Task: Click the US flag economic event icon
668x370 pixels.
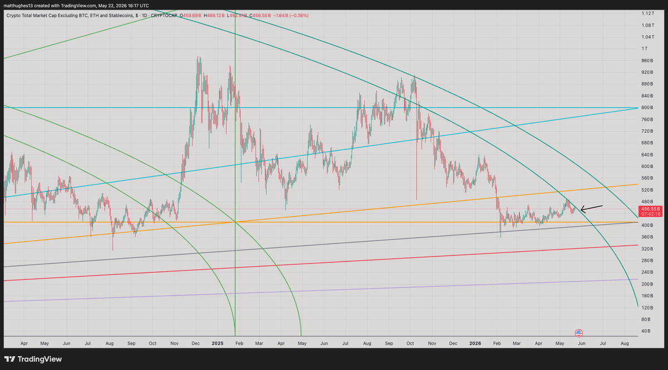Action: tap(579, 333)
